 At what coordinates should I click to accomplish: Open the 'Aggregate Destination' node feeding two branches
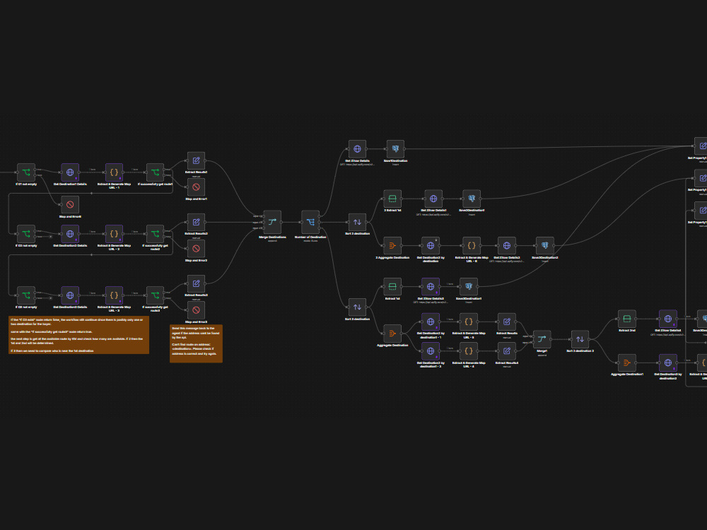coord(392,334)
